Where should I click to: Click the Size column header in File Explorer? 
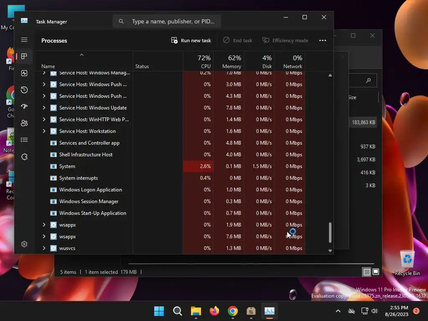[352, 97]
